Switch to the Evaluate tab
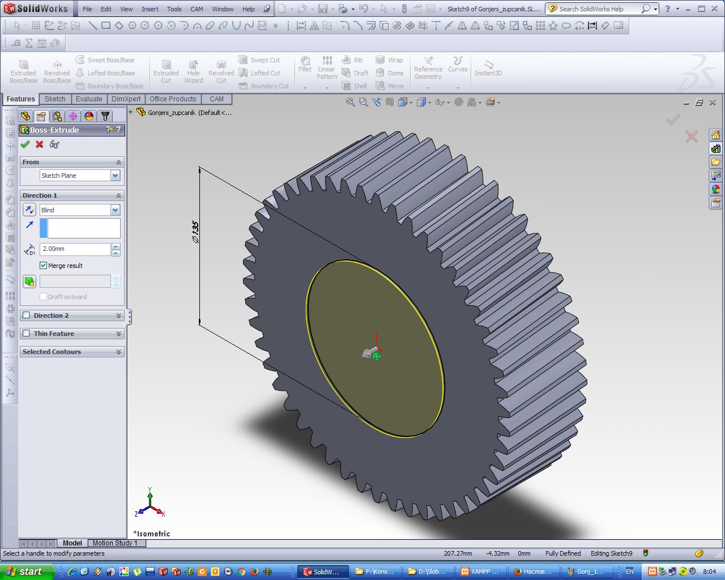Viewport: 725px width, 580px height. pos(89,99)
